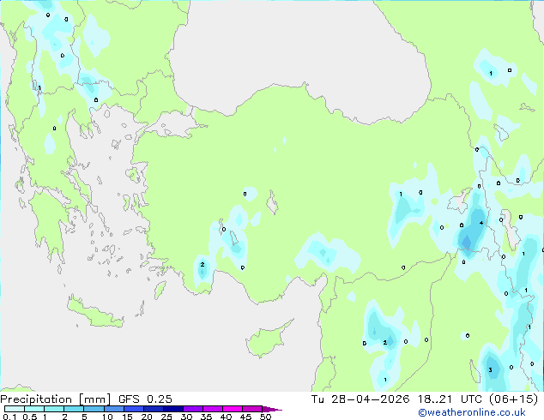This screenshot has width=544, height=420.
Task: Select the 2–5 mm legend swatch
Action: [x=74, y=409]
